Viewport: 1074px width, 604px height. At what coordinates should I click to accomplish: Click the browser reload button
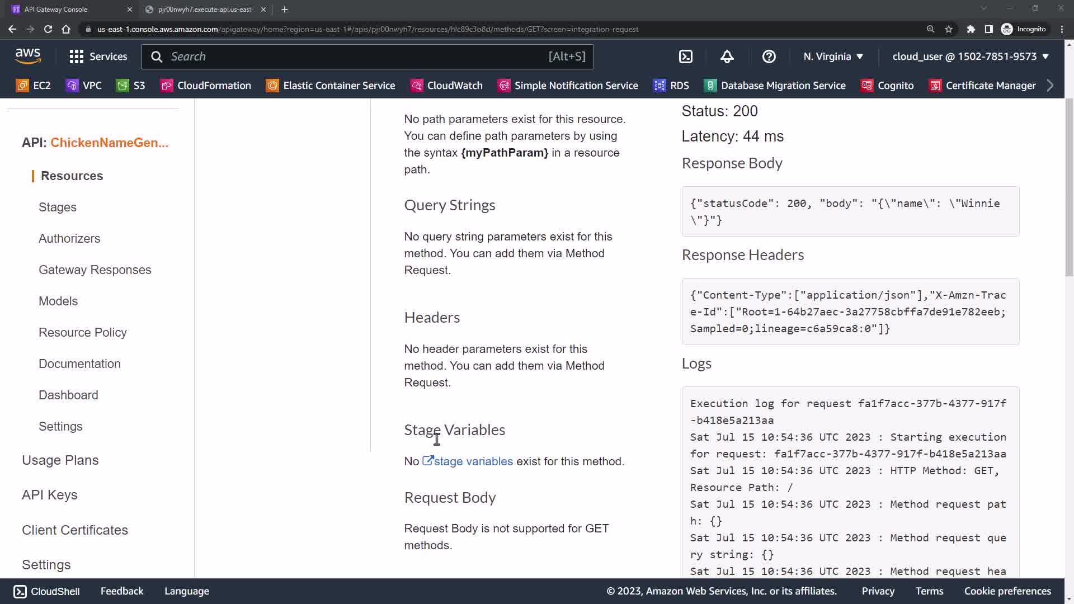pyautogui.click(x=48, y=29)
